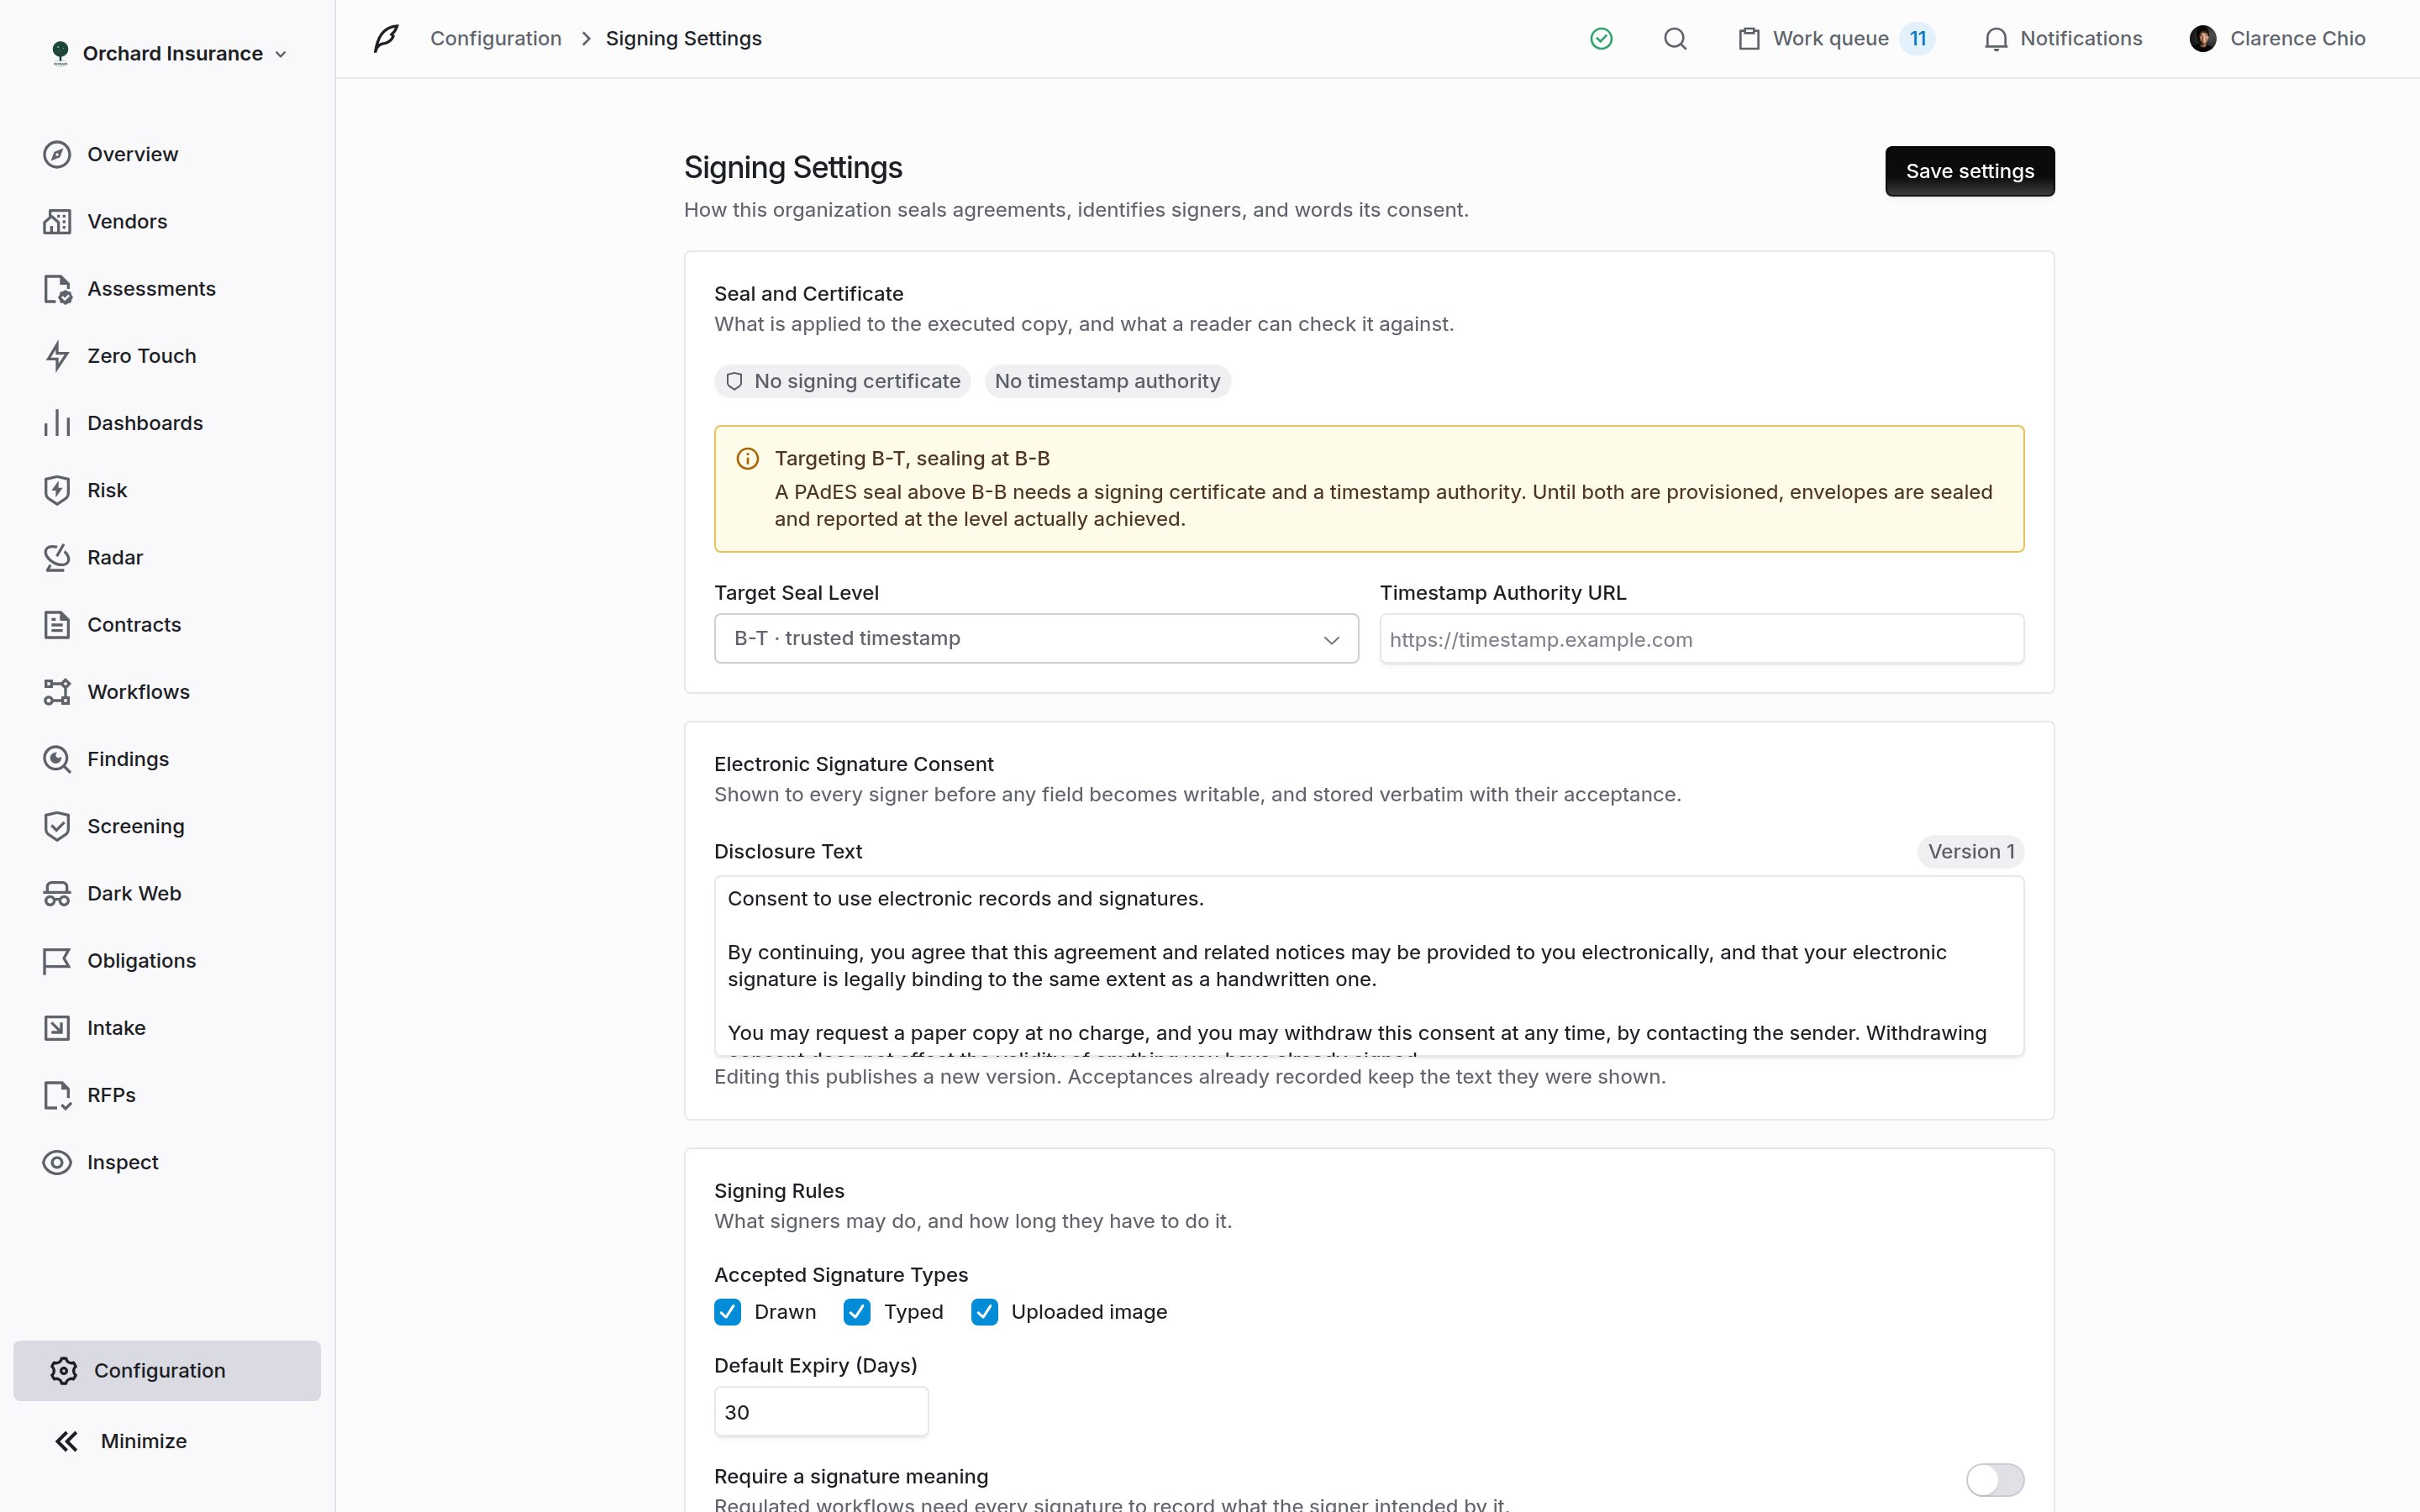Open the Workflows node icon
This screenshot has height=1512, width=2420.
click(57, 692)
